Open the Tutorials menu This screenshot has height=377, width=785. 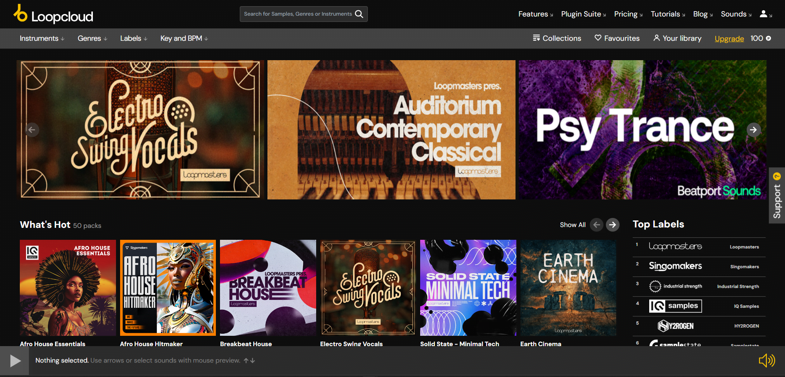tap(668, 14)
